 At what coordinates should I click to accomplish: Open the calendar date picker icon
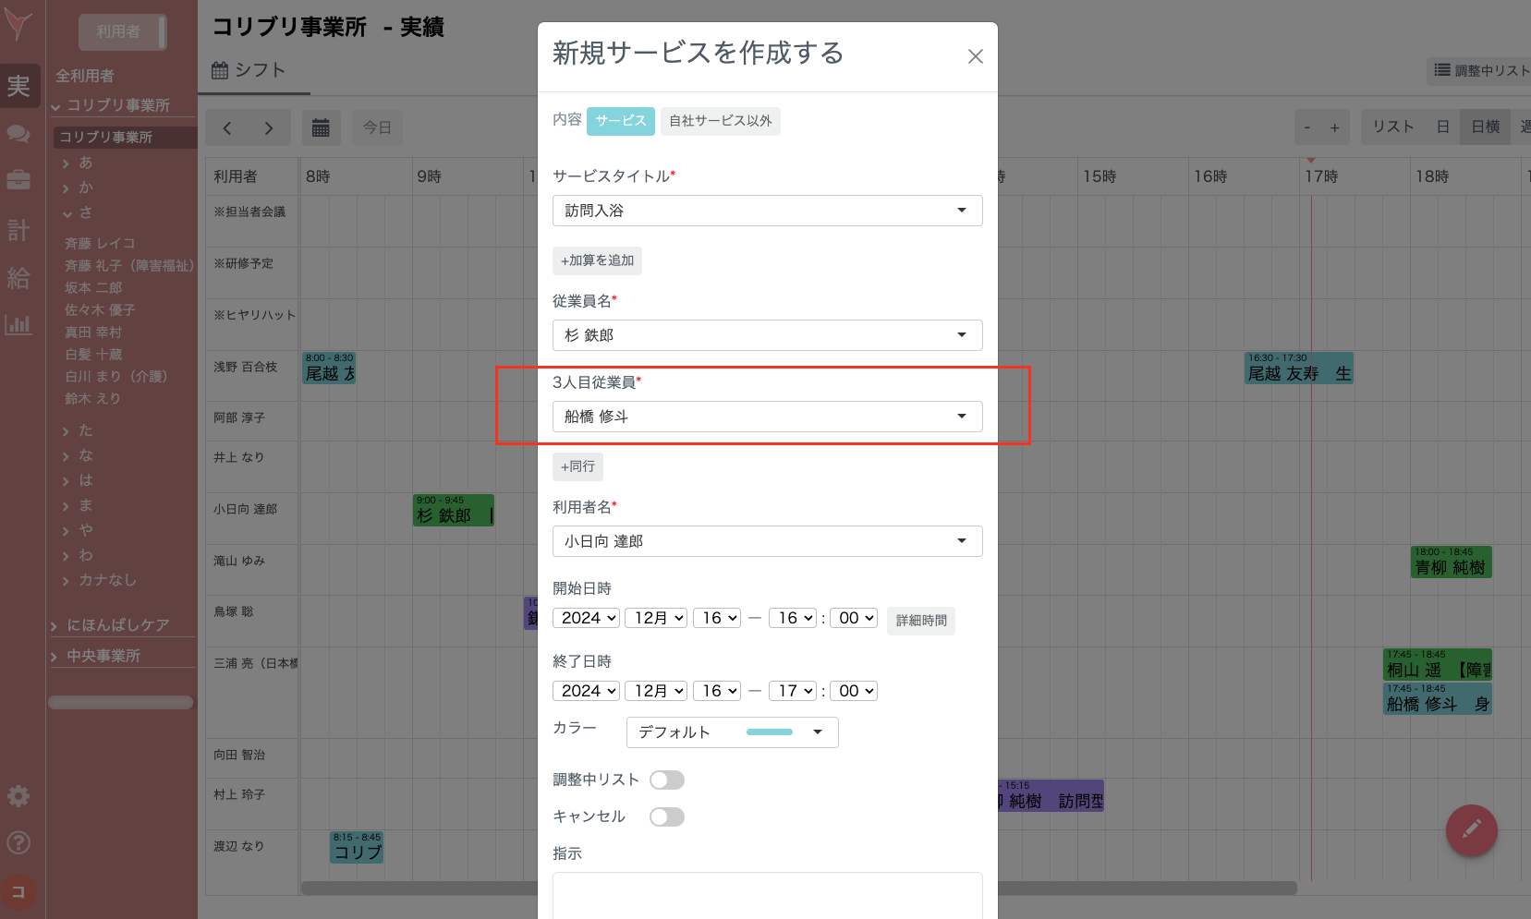321,127
